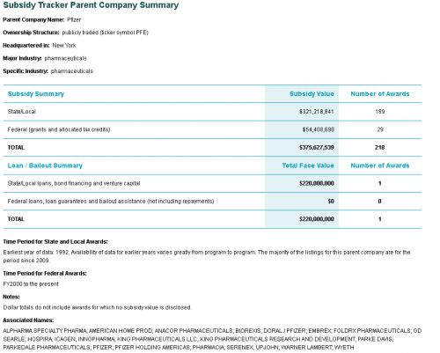The image size is (440, 353).
Task: Click the Subsidy Value column header
Action: coord(312,94)
